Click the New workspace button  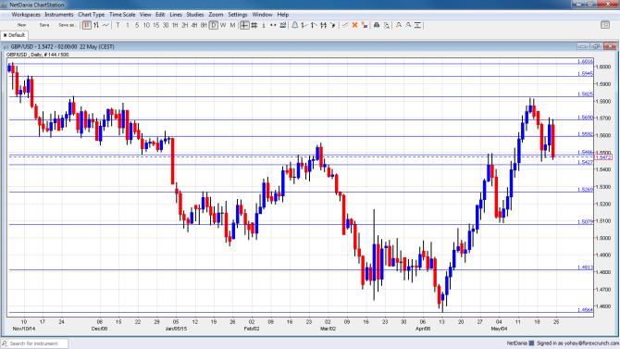[22, 25]
